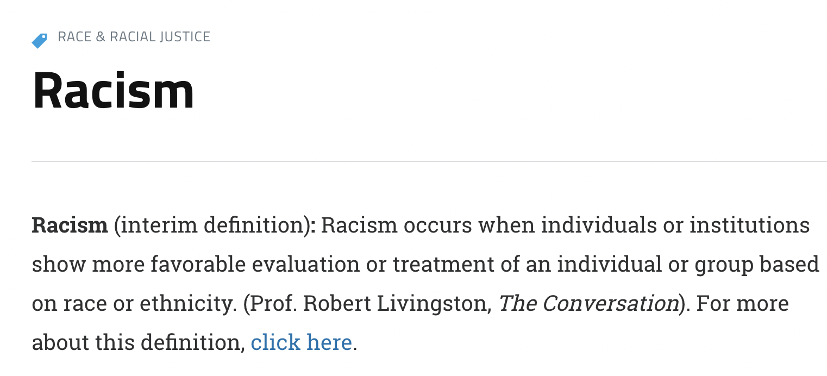Click the word "institutions" in the definition
The height and width of the screenshot is (376, 827).
[x=749, y=225]
